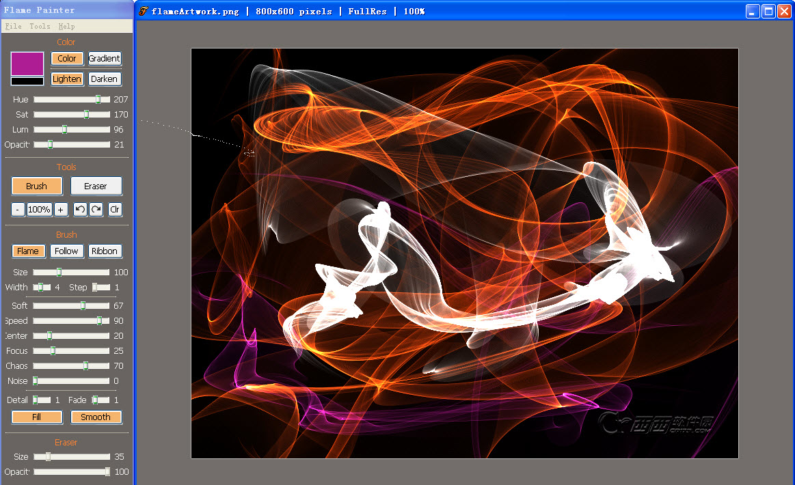Zoom in with the plus button
The height and width of the screenshot is (485, 795).
(61, 210)
